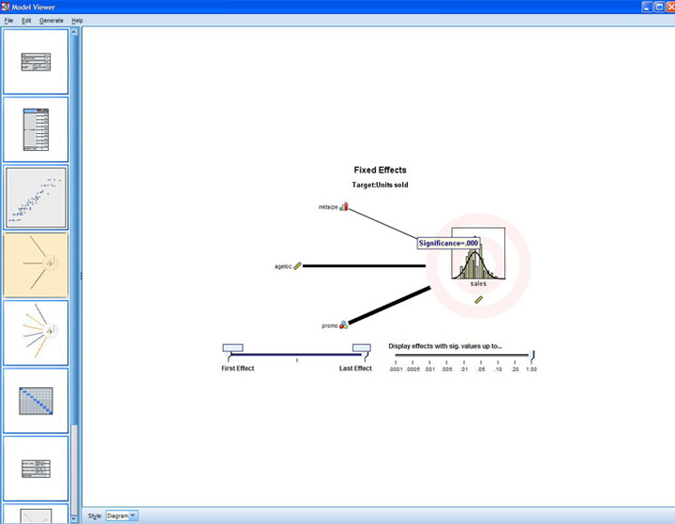Select the highlighted fixed effects diagram thumbnail
The width and height of the screenshot is (675, 524).
pyautogui.click(x=36, y=263)
